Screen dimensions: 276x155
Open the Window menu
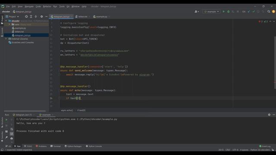pos(75,6)
